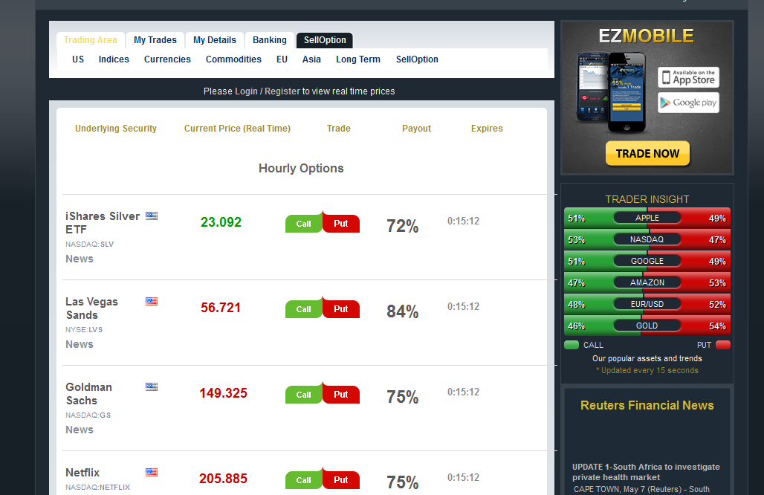Screen dimensions: 764x495
Task: Buy a Put on Las Vegas Sands
Action: coord(341,309)
